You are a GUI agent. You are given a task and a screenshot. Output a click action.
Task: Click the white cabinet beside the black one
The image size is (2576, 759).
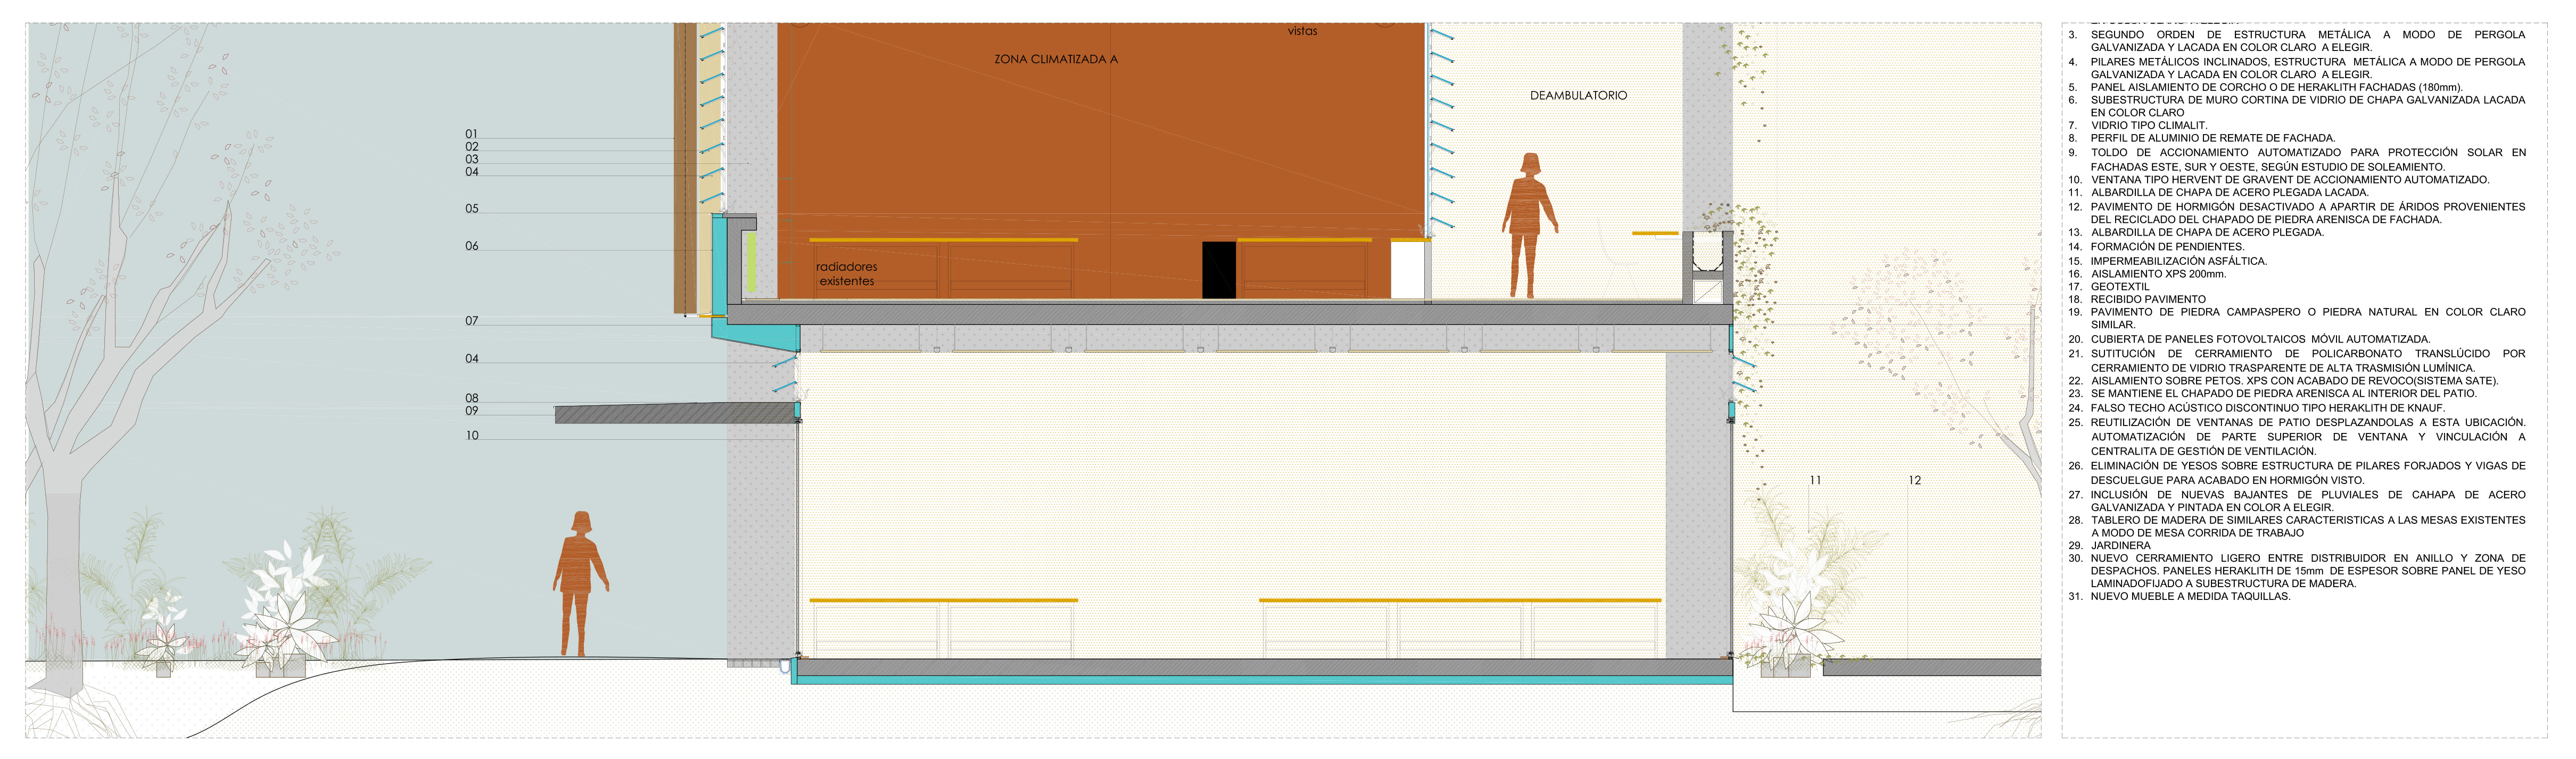tap(1407, 270)
